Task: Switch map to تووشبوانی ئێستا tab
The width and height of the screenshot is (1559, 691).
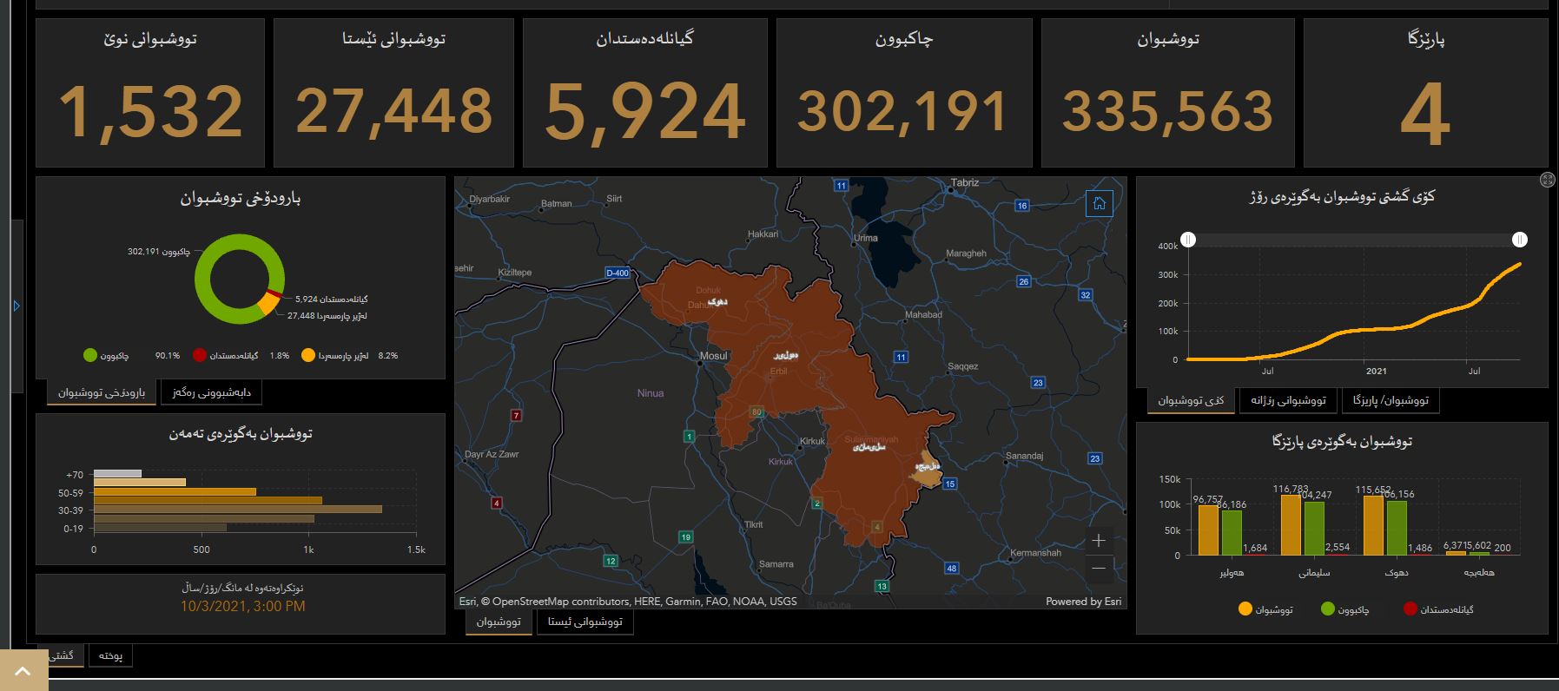Action: [x=585, y=622]
